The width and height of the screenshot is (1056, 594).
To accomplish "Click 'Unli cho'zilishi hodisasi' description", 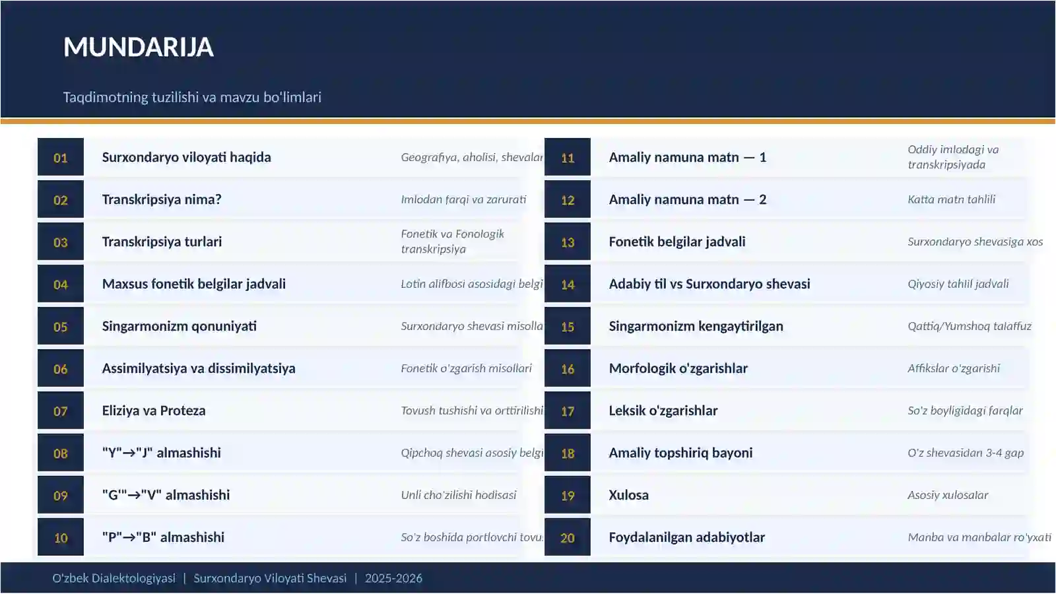I will tap(459, 495).
